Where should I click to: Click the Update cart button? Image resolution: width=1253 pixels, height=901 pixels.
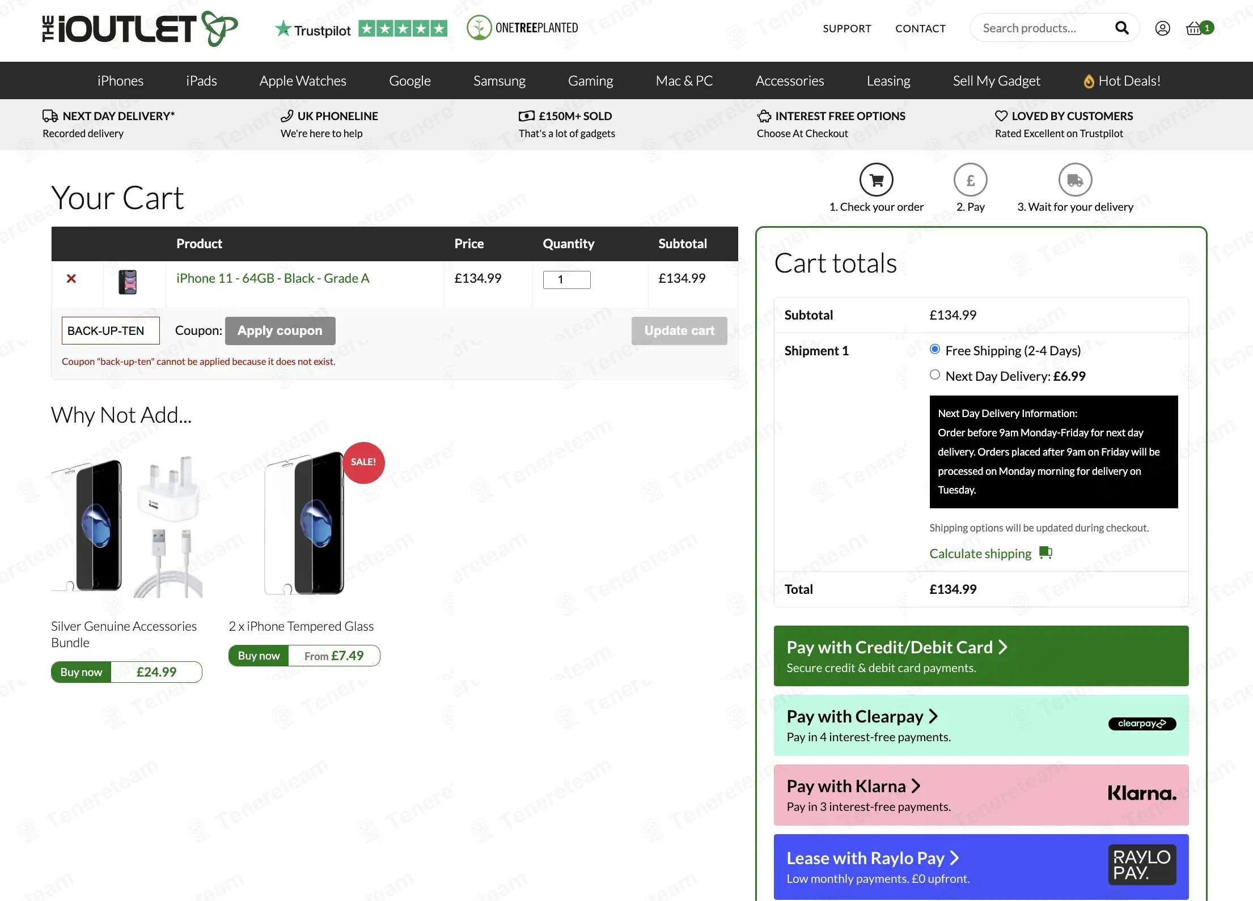[679, 330]
